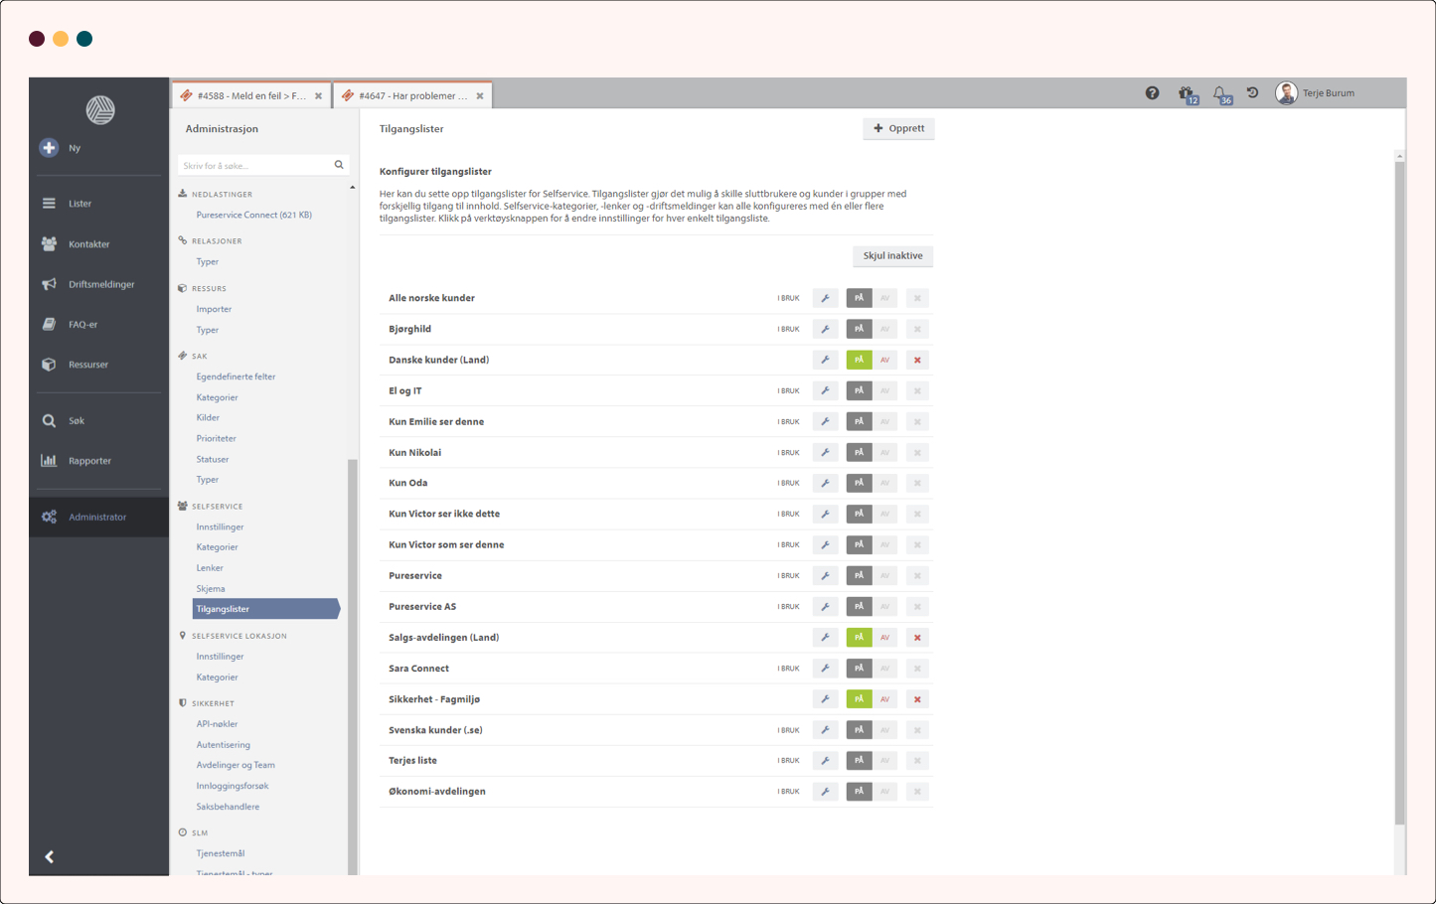Toggle PÅ for Salgs-avdelingen (Land)
Viewport: 1436px width, 904px height.
pos(859,638)
